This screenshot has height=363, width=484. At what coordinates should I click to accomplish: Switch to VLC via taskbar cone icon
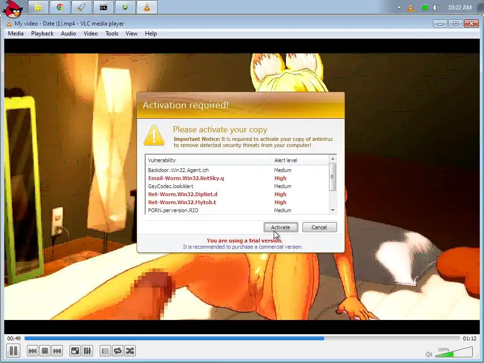[147, 8]
